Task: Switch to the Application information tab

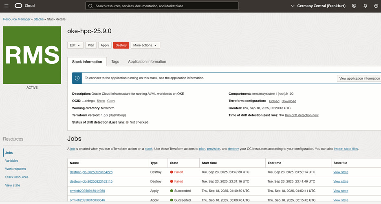Action: coord(147,61)
